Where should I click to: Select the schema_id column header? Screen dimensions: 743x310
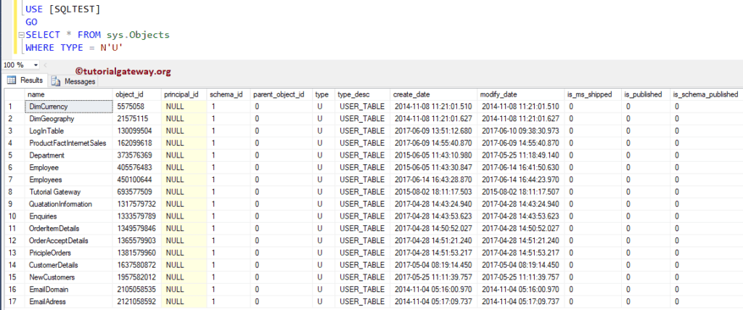[x=228, y=94]
